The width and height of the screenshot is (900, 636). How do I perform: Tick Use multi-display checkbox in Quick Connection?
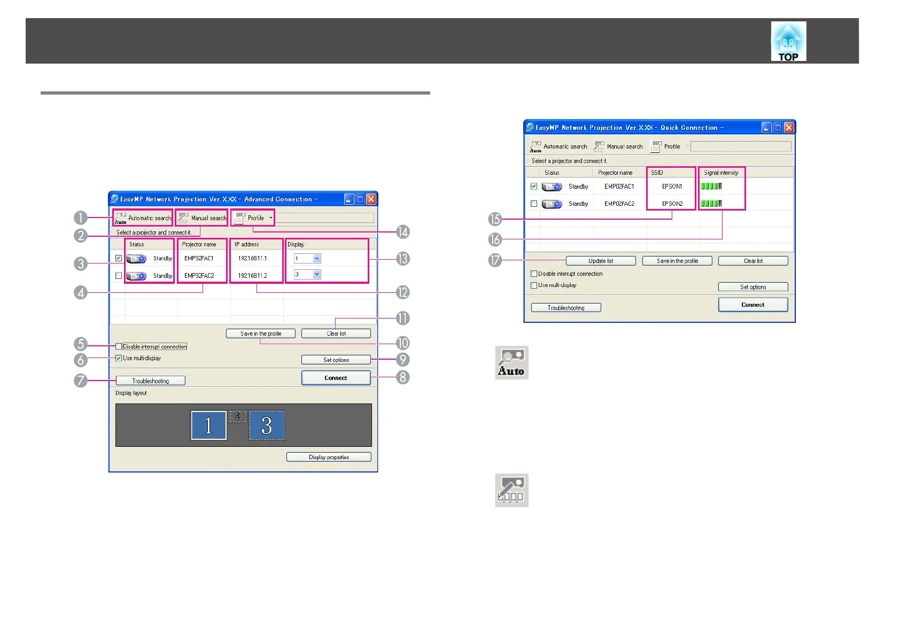(x=534, y=285)
